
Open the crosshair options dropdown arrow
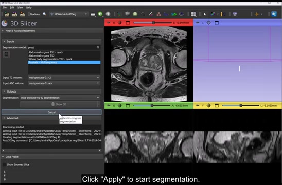point(262,14)
